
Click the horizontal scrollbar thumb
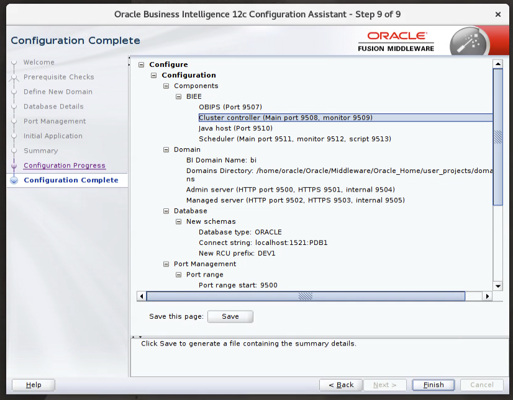tap(306, 296)
